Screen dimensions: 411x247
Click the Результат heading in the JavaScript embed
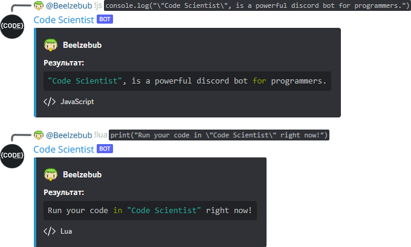tap(63, 63)
